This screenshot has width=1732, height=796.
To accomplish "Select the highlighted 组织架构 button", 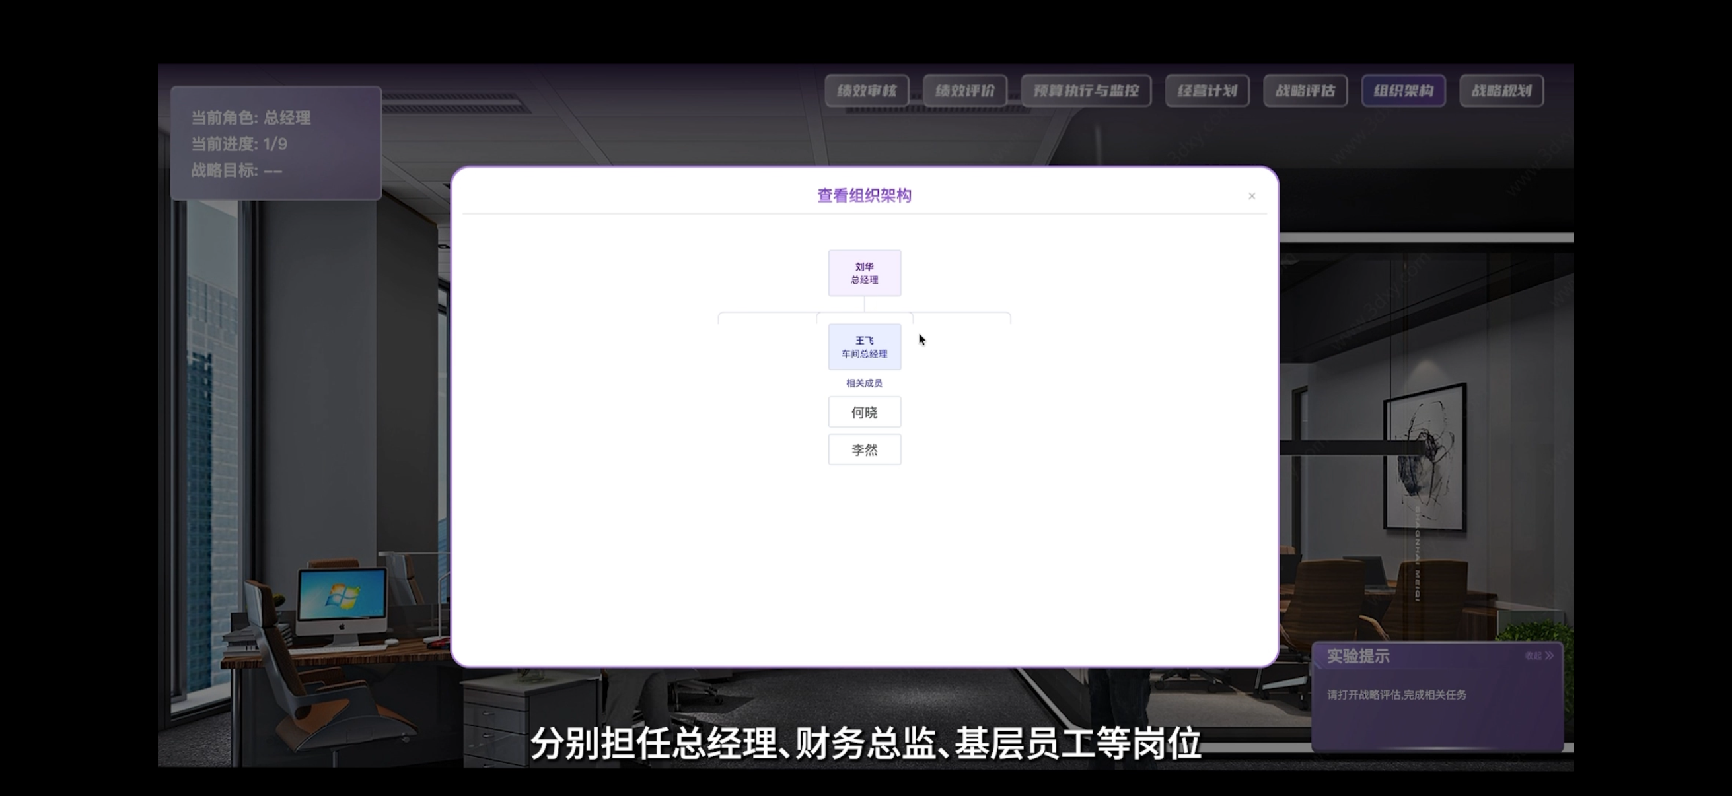I will pos(1403,90).
